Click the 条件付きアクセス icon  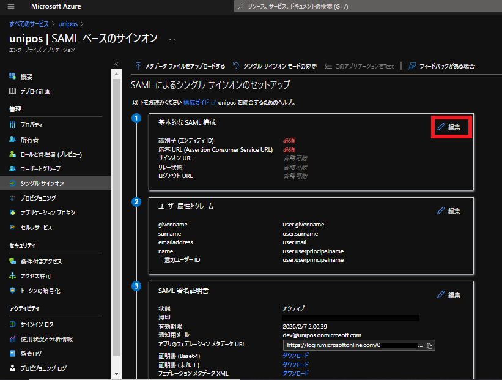pyautogui.click(x=12, y=261)
